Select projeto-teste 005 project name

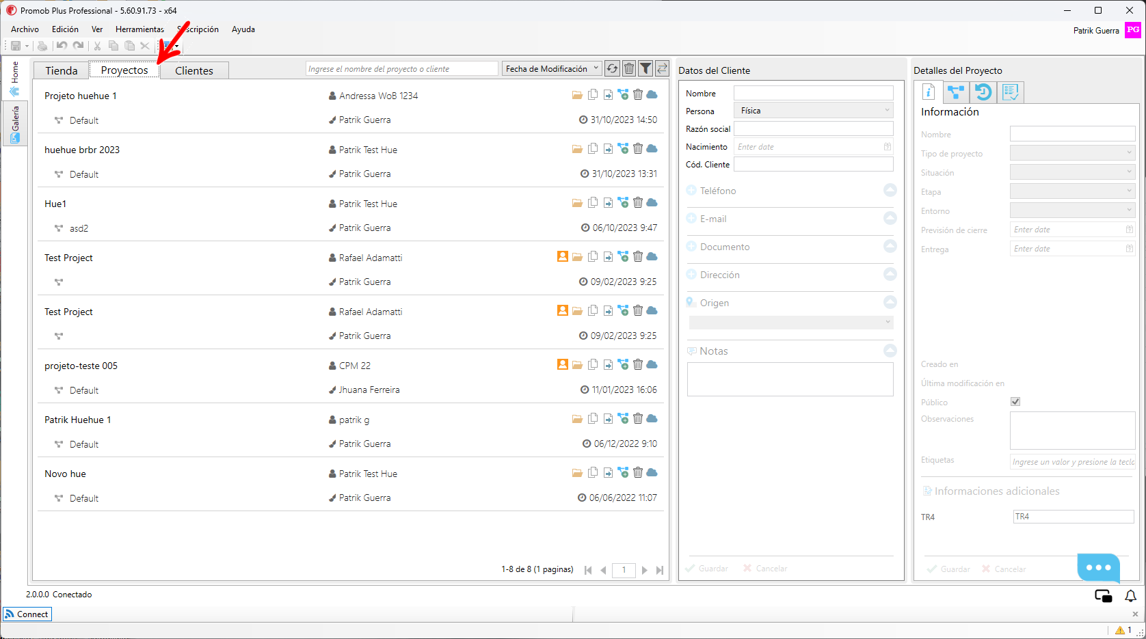(81, 366)
